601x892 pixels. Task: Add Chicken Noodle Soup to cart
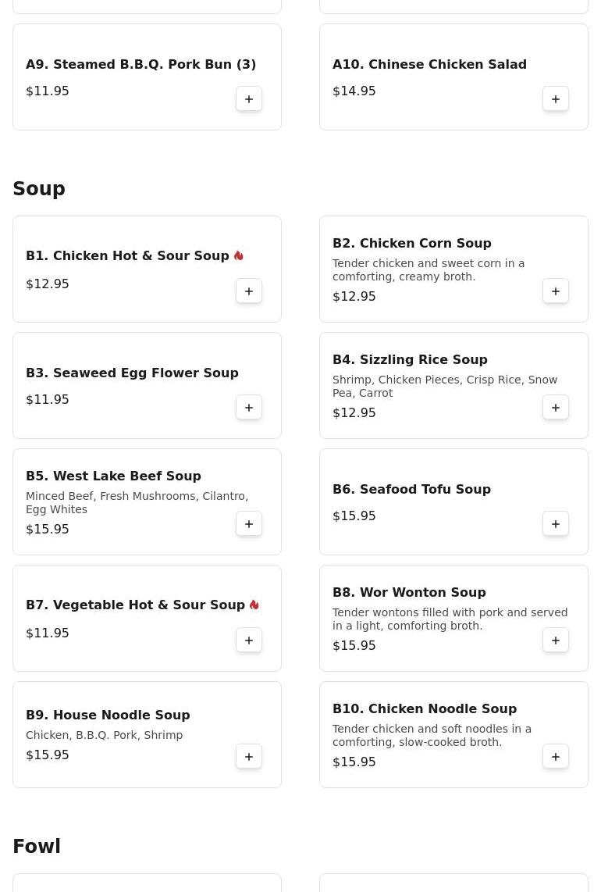(556, 757)
